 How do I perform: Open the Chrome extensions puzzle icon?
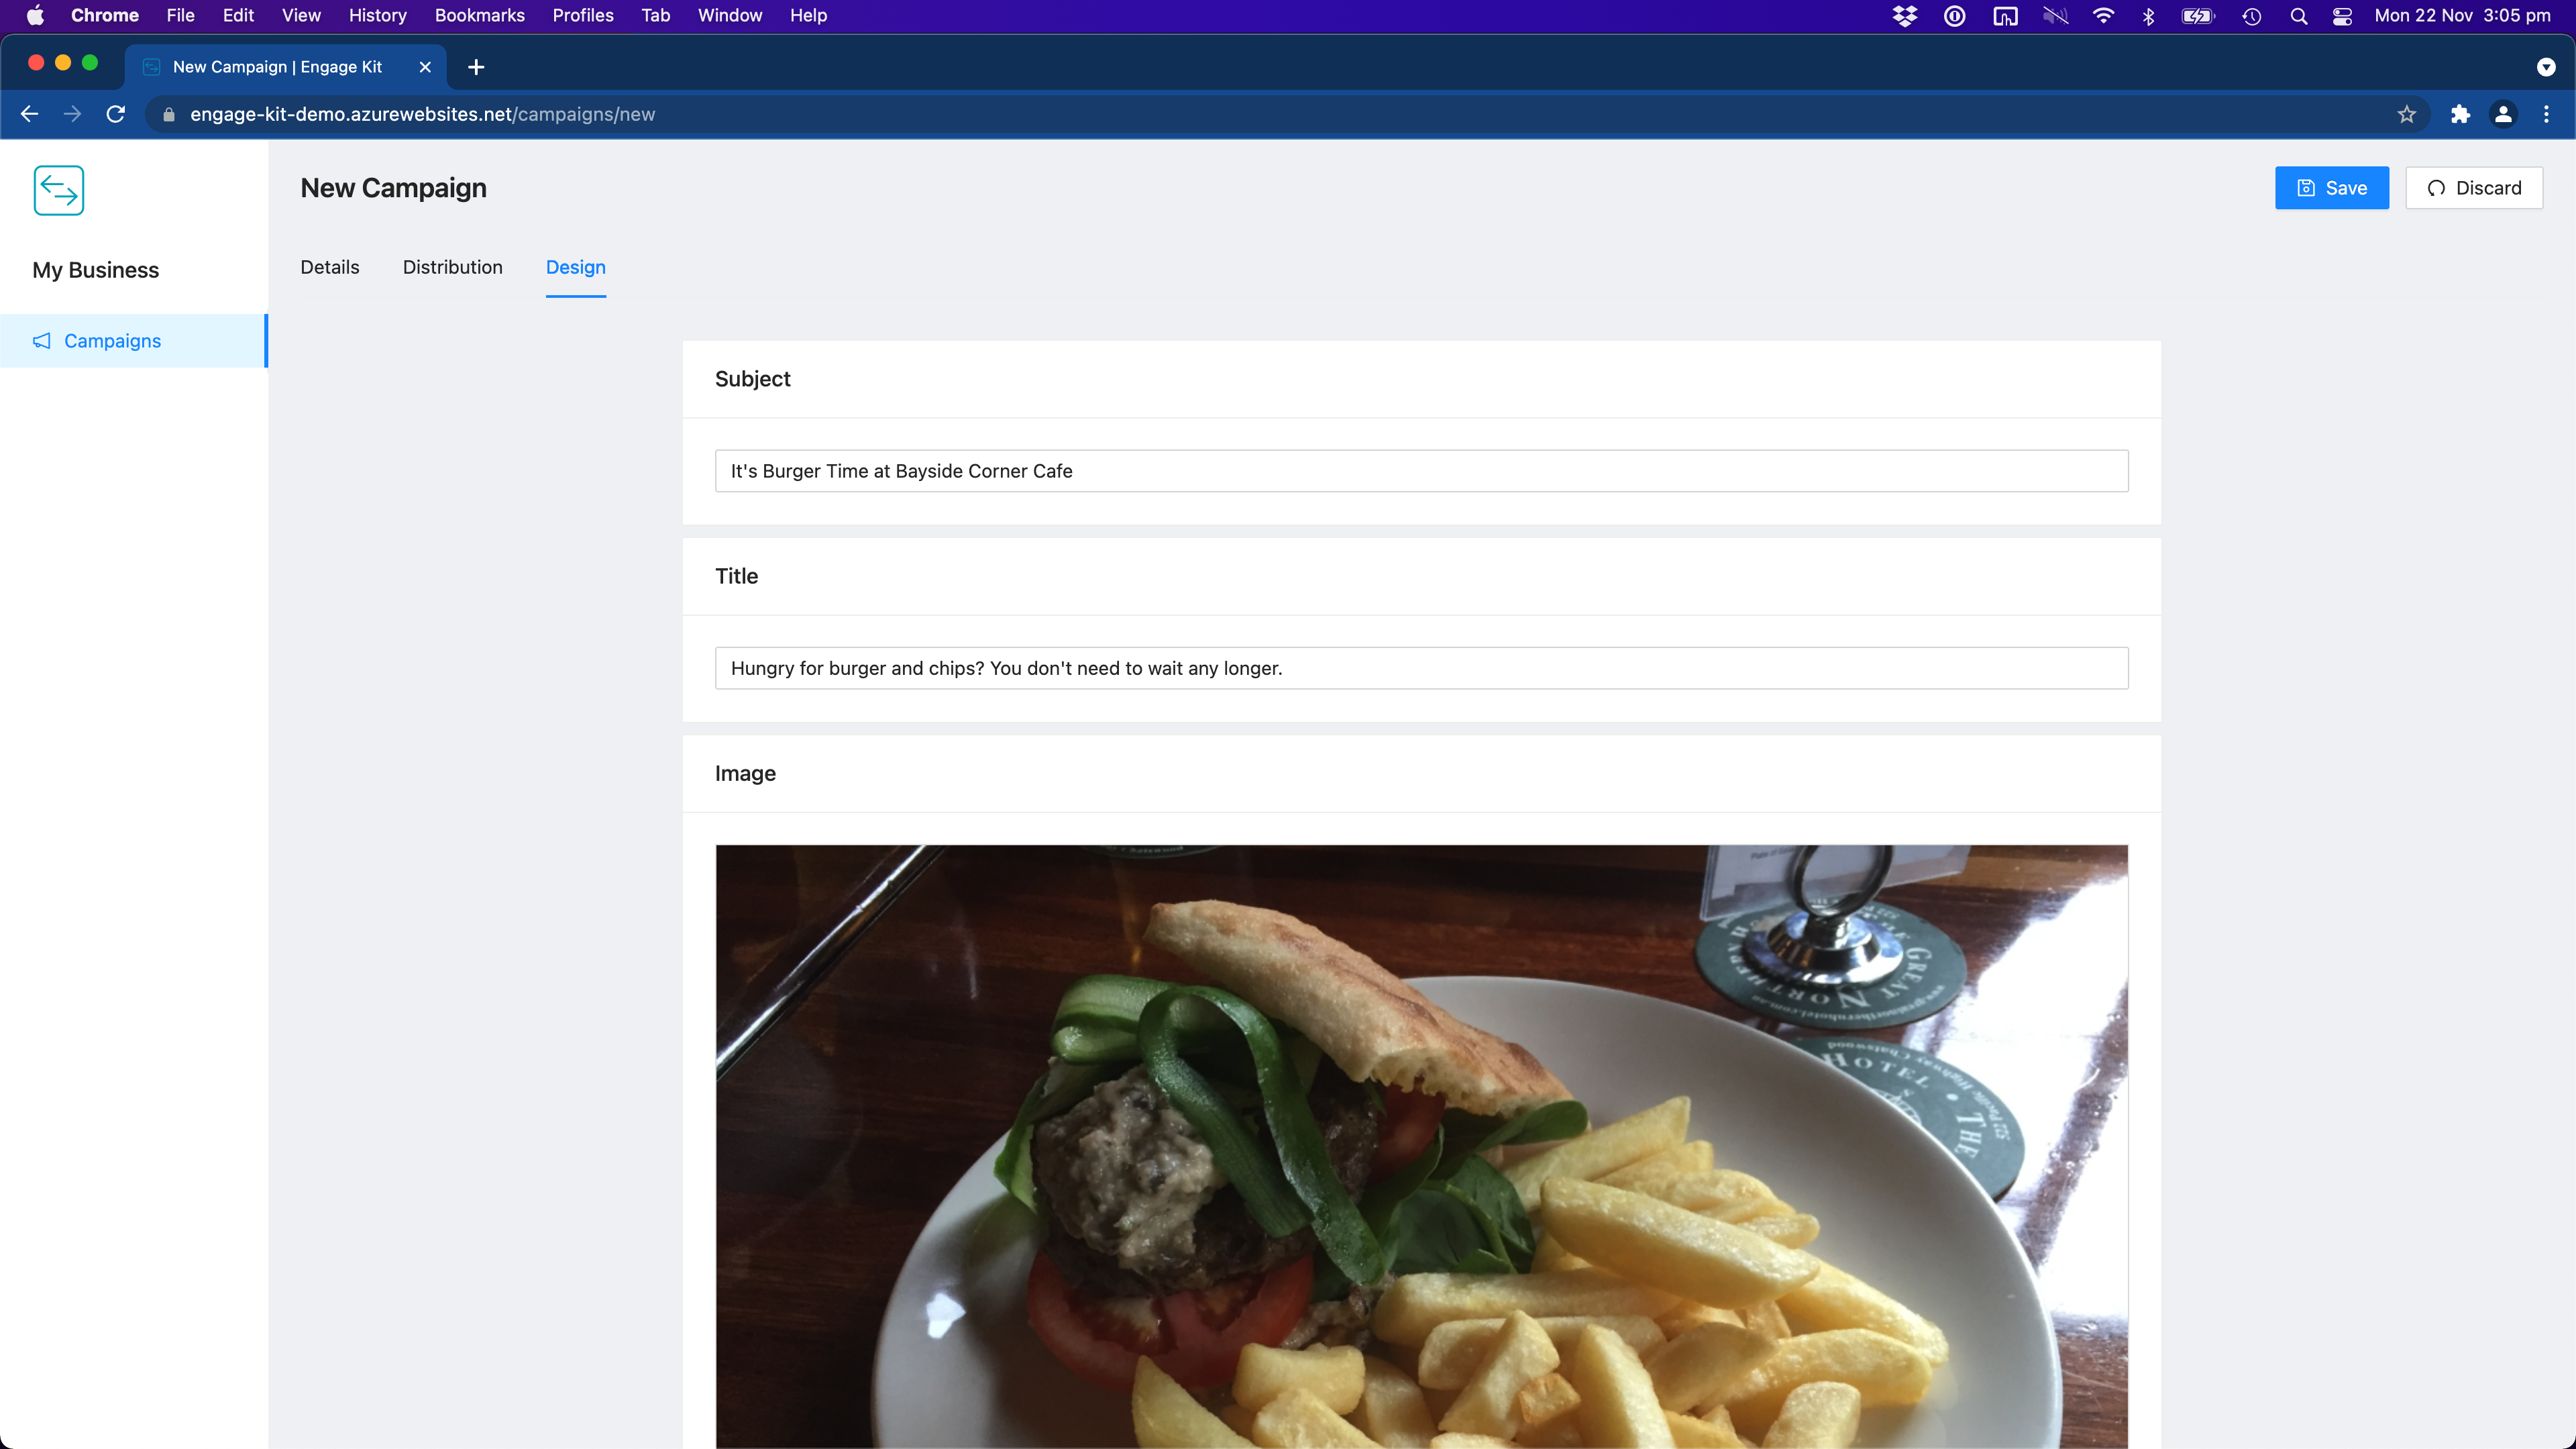[x=2460, y=114]
